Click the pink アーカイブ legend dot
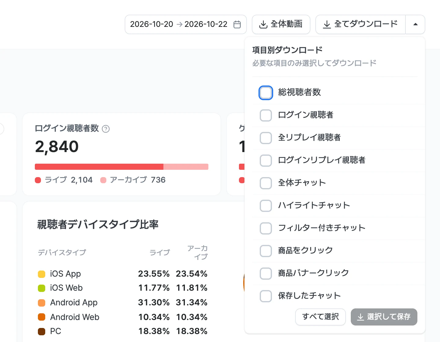 tap(103, 180)
